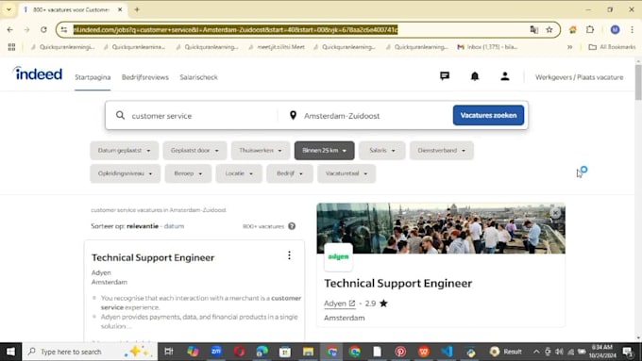Expand the Geplaatst door filter

click(194, 151)
